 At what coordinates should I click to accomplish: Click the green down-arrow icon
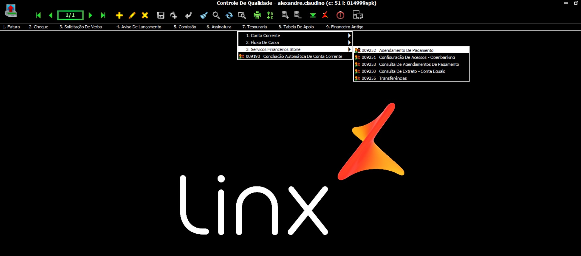313,15
